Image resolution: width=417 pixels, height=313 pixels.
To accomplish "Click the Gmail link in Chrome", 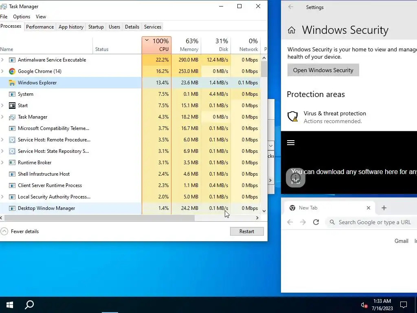I will [401, 241].
